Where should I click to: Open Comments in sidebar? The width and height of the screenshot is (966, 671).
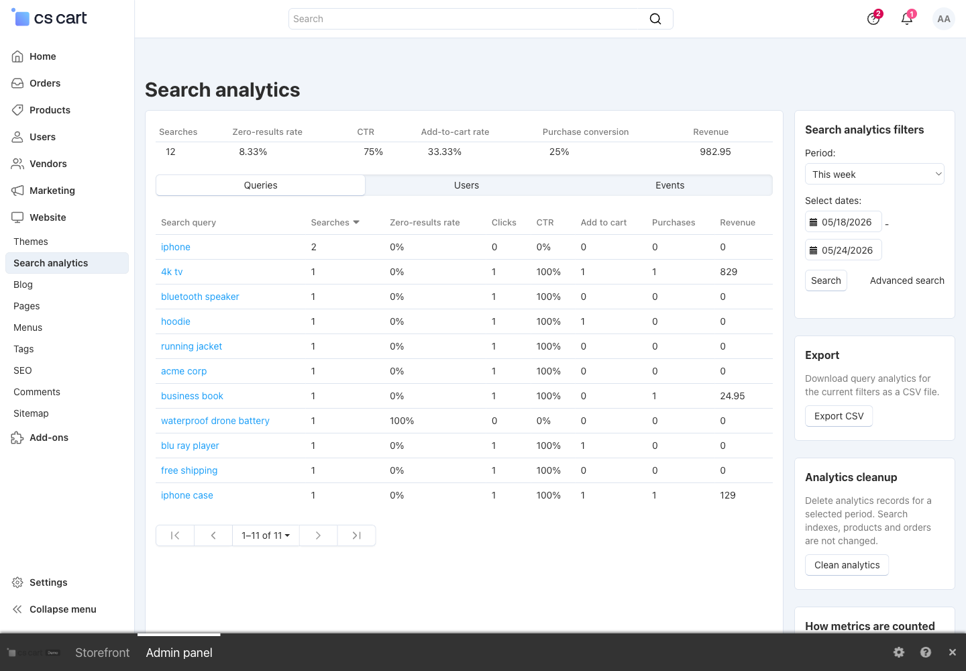(x=37, y=392)
